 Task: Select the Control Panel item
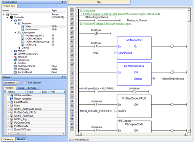(25, 72)
